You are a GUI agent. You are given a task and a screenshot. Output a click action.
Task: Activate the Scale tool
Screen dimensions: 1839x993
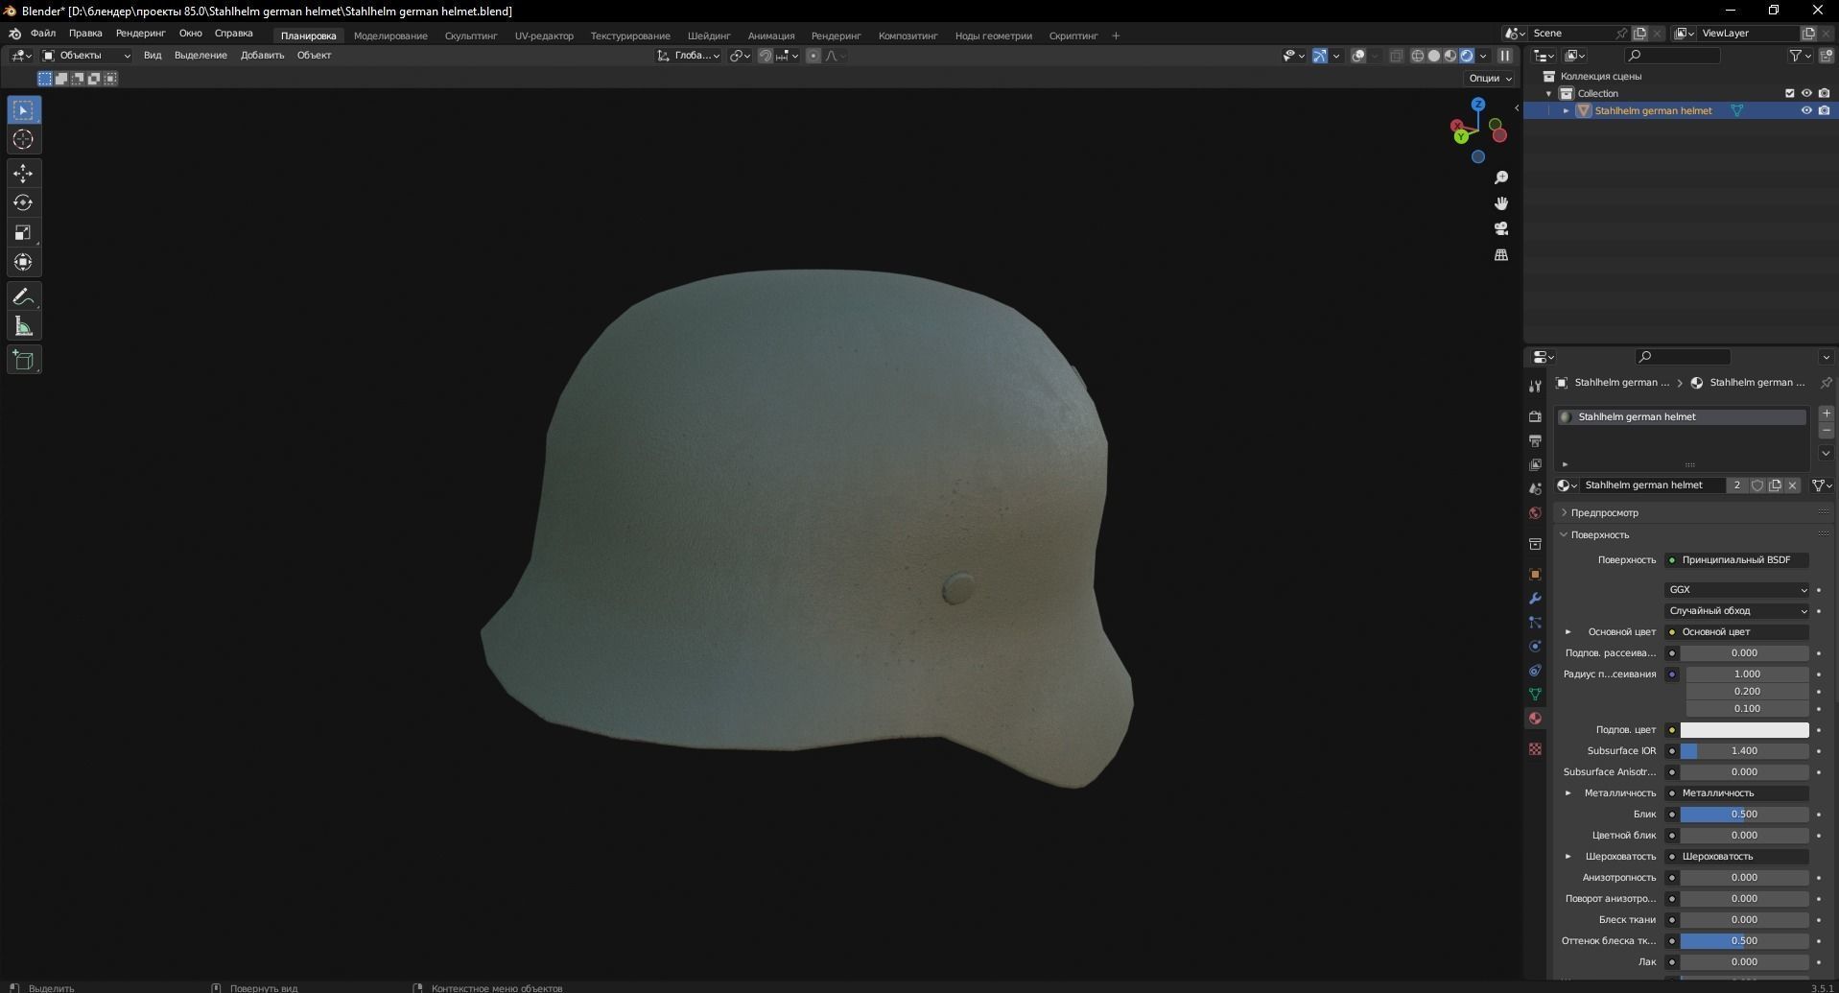point(23,233)
